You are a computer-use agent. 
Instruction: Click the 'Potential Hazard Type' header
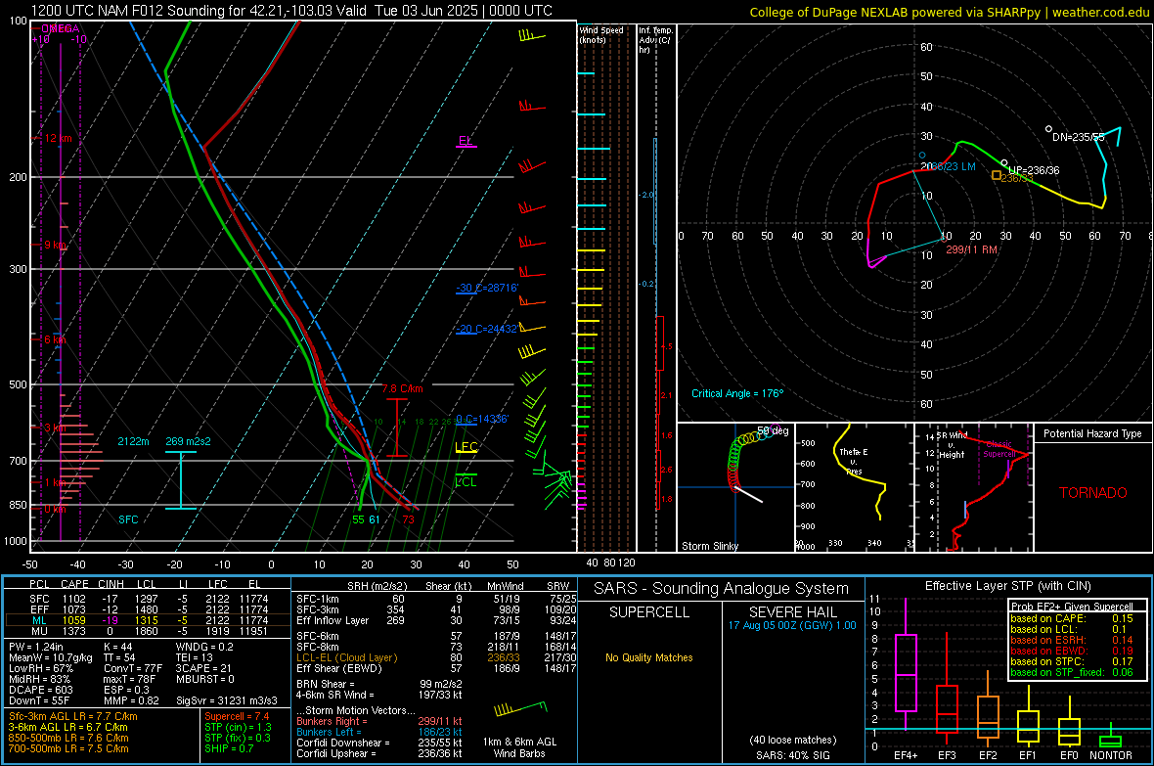coord(1092,433)
